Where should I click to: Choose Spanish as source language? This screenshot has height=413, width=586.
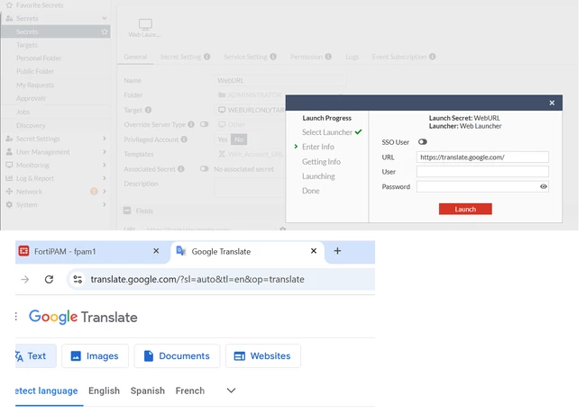[148, 391]
